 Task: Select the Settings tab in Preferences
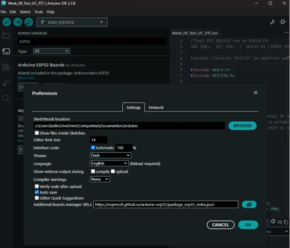coord(133,107)
